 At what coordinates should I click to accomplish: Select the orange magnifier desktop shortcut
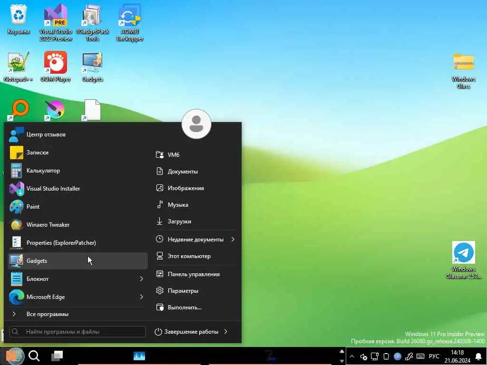[19, 110]
